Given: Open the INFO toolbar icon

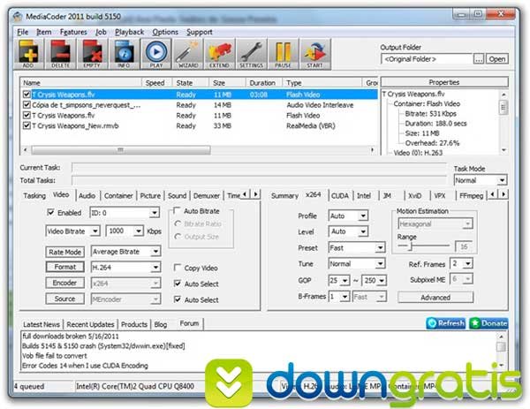Looking at the screenshot, I should 124,54.
